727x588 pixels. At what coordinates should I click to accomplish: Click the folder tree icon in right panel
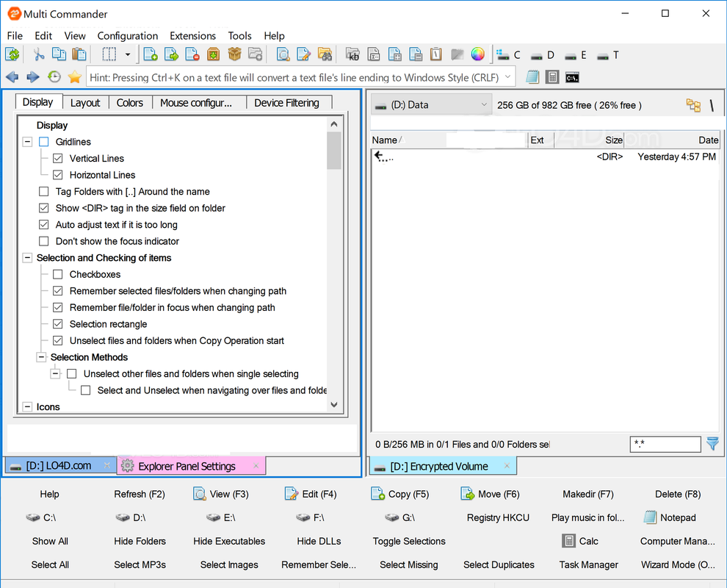pos(693,105)
